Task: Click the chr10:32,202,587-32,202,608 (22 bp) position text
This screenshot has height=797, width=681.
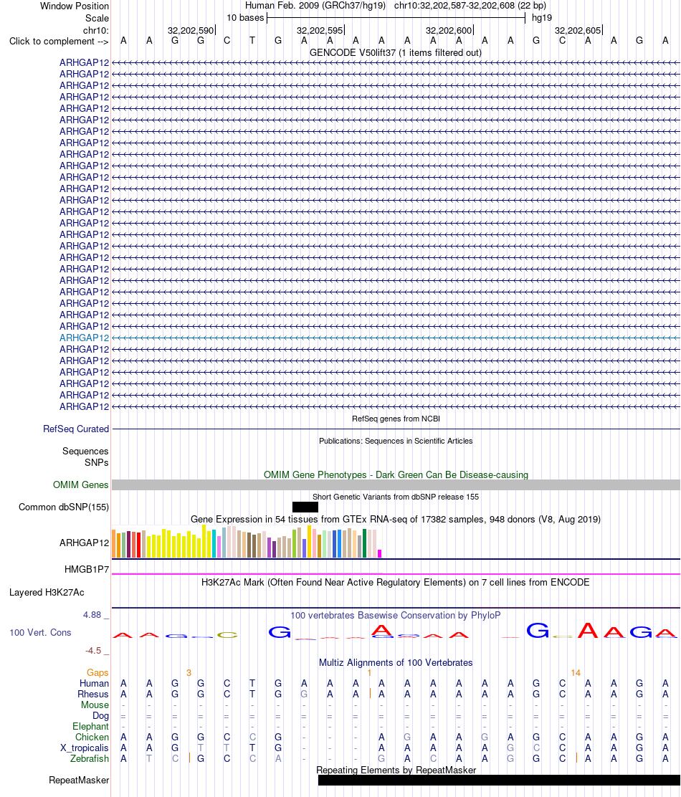Action: (x=470, y=6)
